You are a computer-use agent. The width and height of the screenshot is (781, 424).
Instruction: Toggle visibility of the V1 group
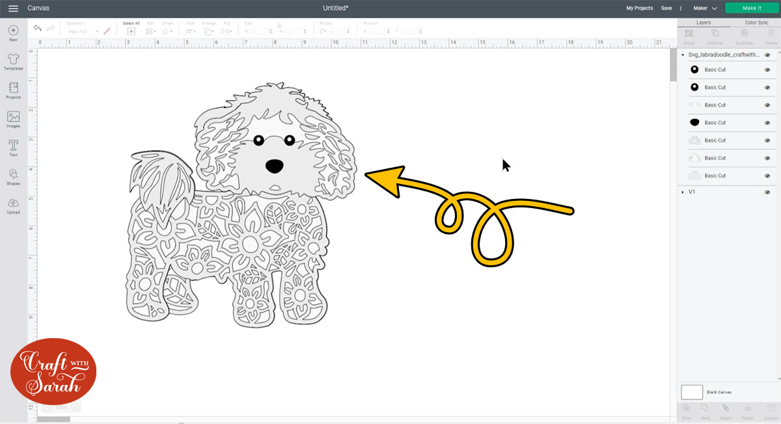[x=767, y=192]
